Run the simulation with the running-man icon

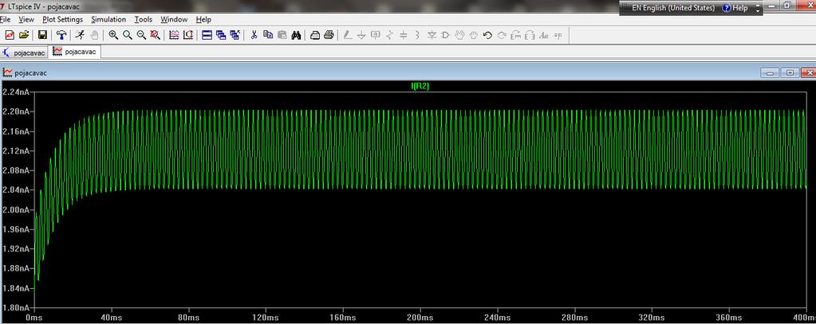(x=80, y=35)
